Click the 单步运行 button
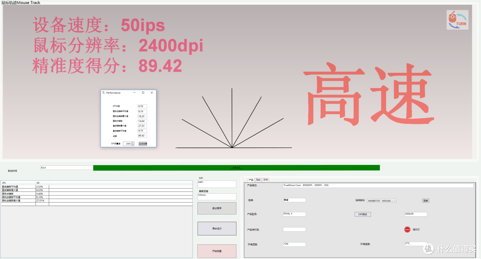481x259 pixels. click(x=217, y=228)
